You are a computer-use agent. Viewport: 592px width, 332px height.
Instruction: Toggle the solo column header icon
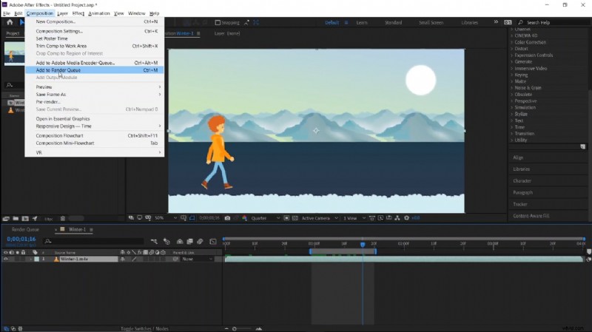pyautogui.click(x=17, y=252)
